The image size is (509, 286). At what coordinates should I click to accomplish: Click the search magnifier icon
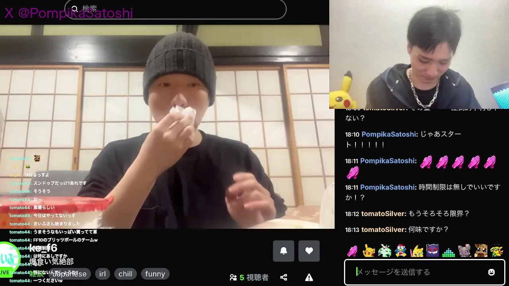pyautogui.click(x=75, y=9)
